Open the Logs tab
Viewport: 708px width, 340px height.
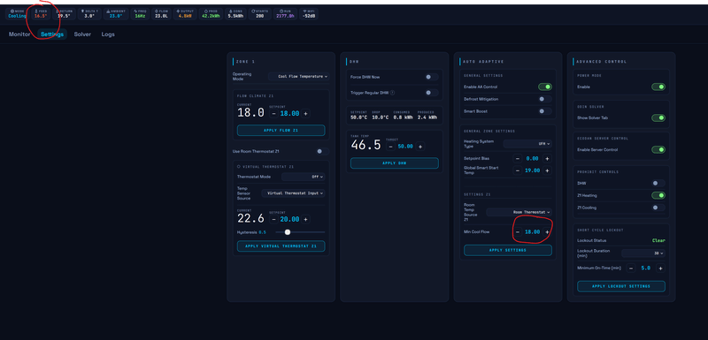[108, 34]
